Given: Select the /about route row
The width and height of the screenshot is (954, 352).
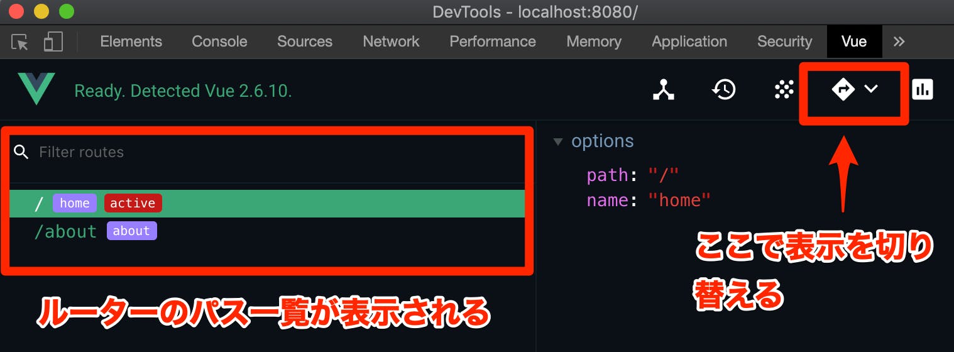Looking at the screenshot, I should click(267, 231).
